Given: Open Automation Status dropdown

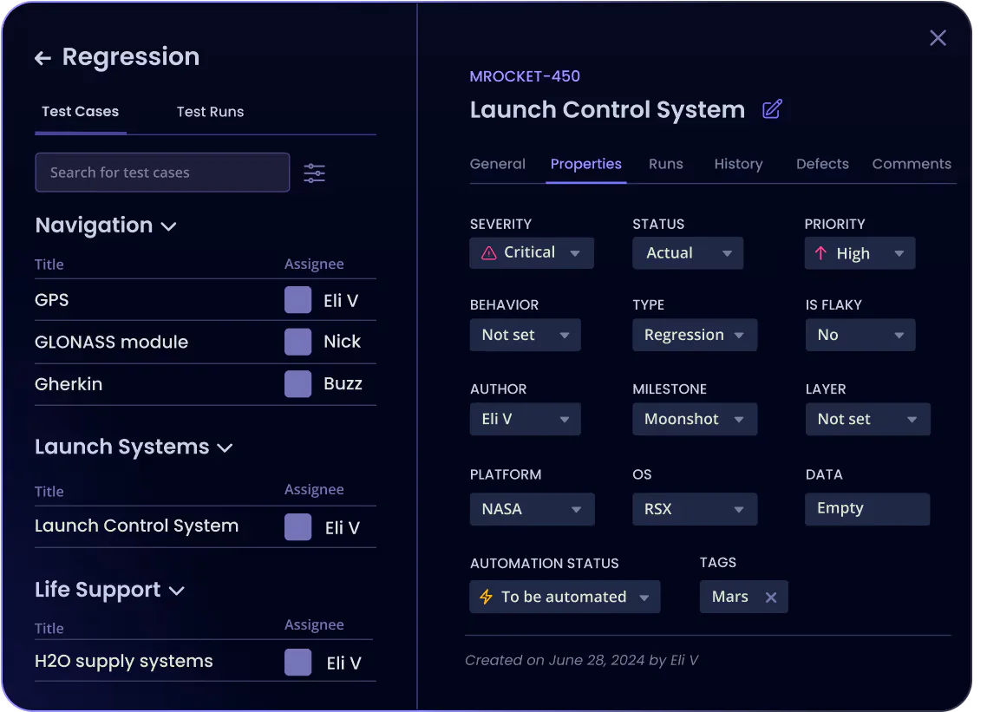Looking at the screenshot, I should [x=565, y=597].
